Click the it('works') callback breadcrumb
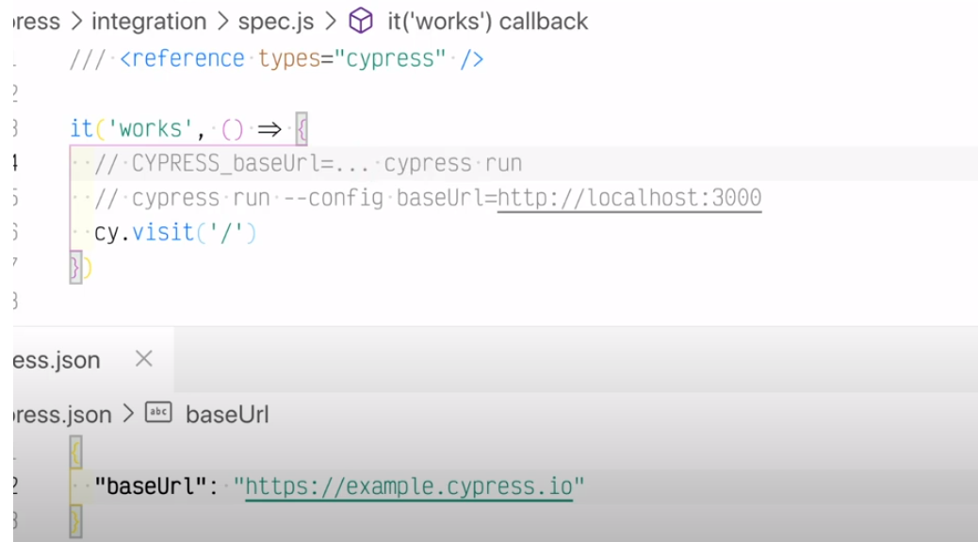This screenshot has width=978, height=542. coord(487,21)
